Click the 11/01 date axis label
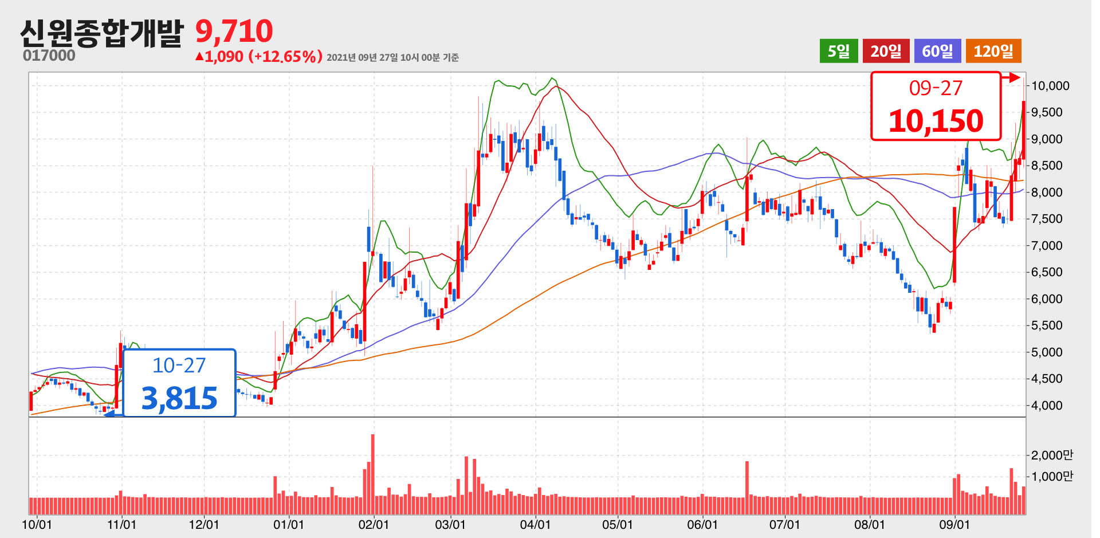 (121, 525)
